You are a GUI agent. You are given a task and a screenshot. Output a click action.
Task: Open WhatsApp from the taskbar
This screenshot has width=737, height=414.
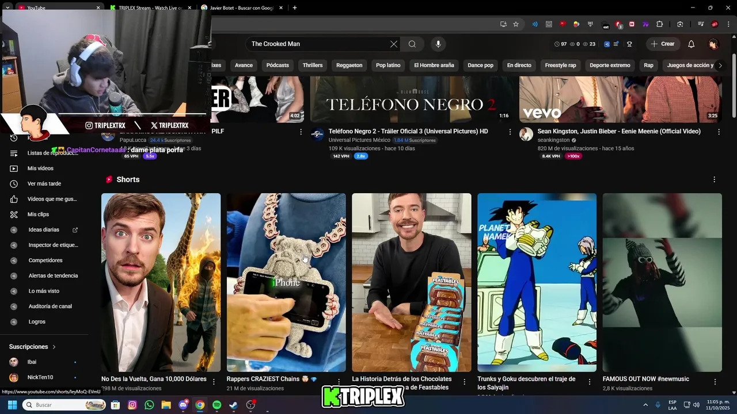coord(150,405)
